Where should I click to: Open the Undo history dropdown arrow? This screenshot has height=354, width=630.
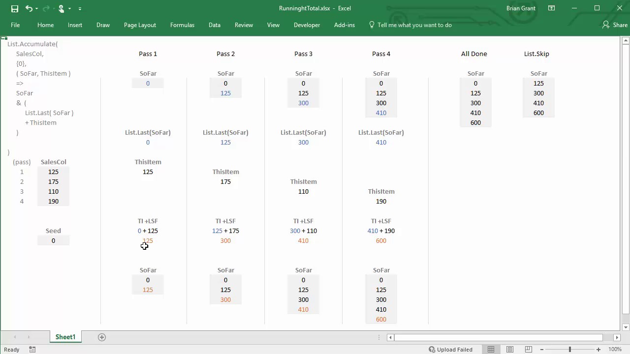tap(37, 8)
